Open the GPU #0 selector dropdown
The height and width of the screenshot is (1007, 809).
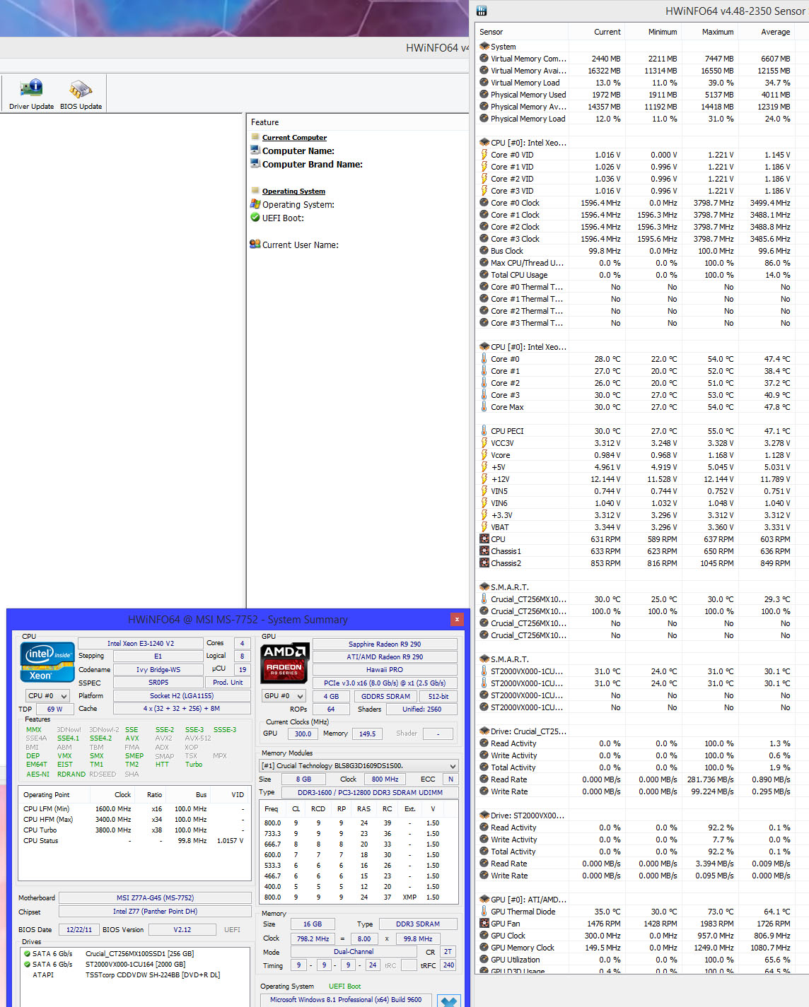point(284,696)
